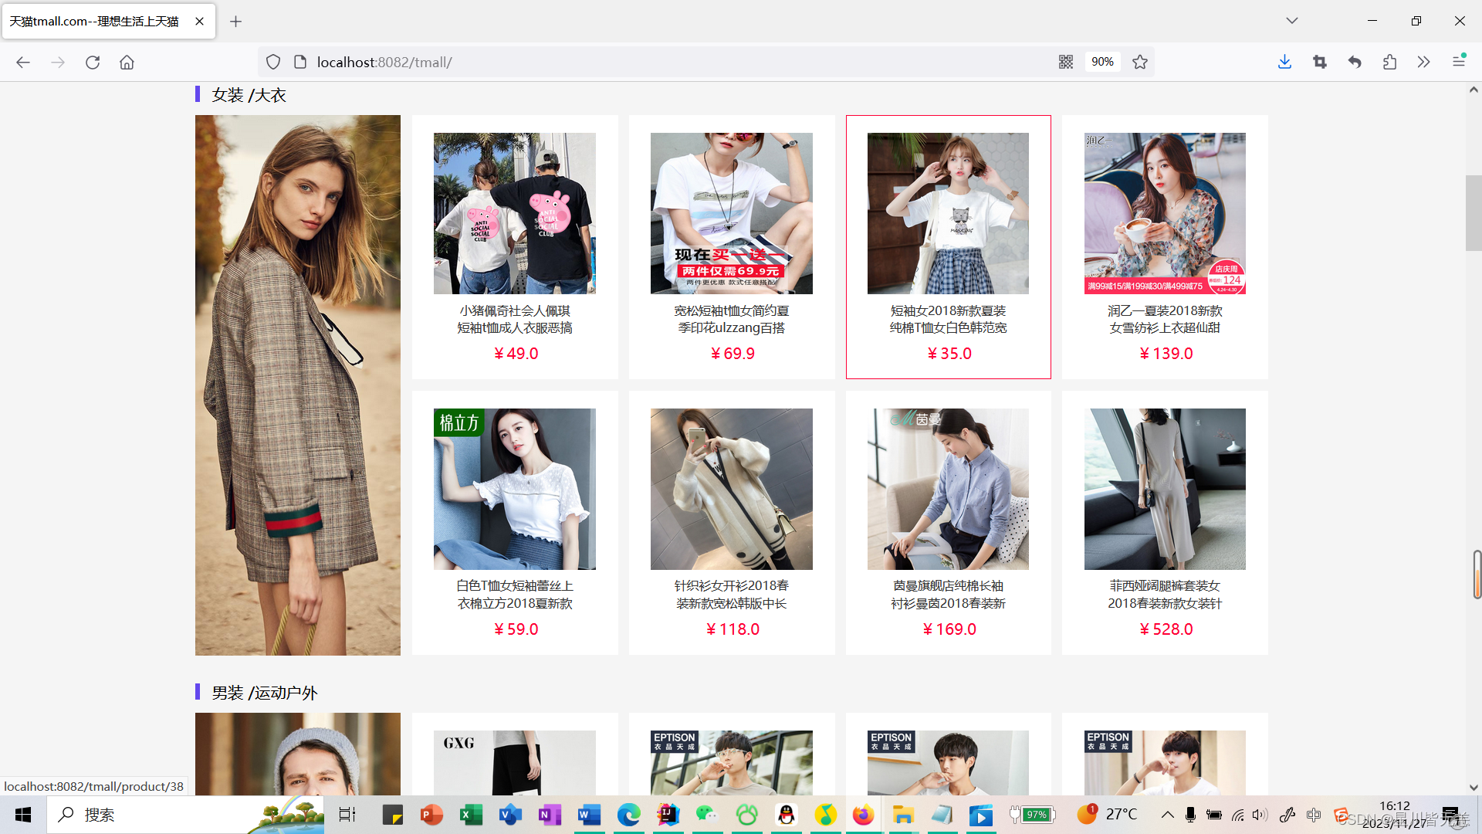Open the 小猪佩奇社会人佩琪 t-shirt product image

[515, 213]
